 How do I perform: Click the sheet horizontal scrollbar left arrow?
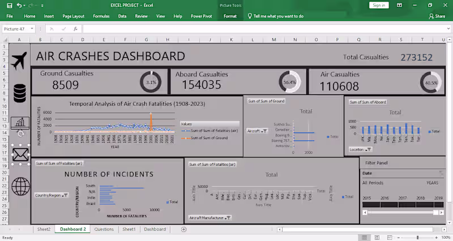point(279,230)
